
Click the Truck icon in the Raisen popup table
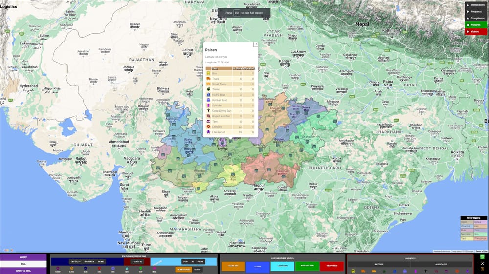tap(208, 79)
